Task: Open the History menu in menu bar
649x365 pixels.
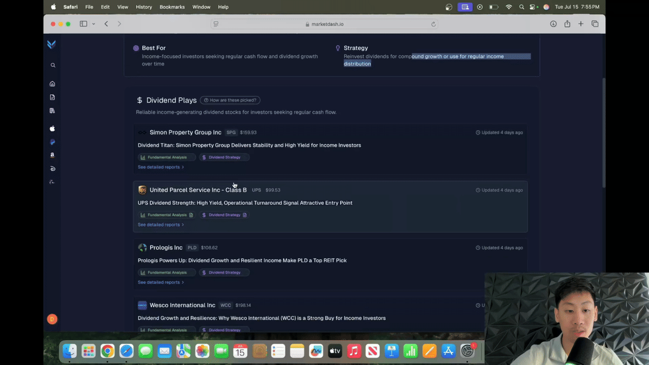Action: coord(144,7)
